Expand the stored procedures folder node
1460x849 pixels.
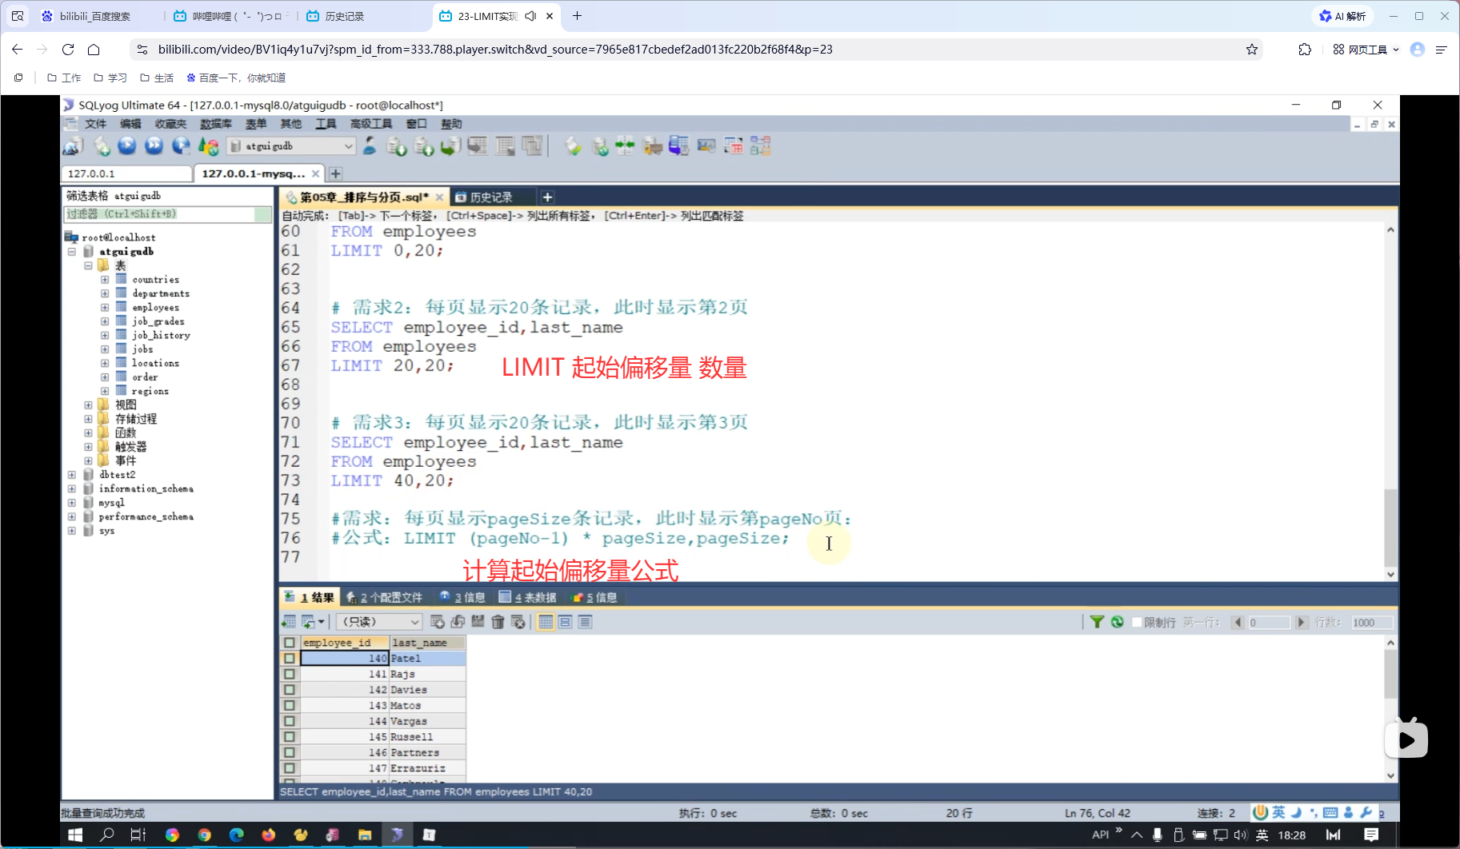click(88, 419)
